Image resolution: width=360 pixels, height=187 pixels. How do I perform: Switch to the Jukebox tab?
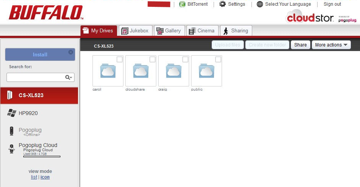[135, 31]
